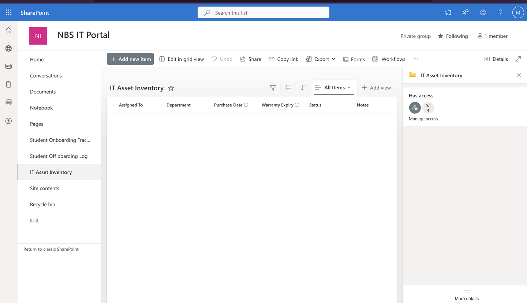The width and height of the screenshot is (527, 303).
Task: Click the Warranty Expiry info icon
Action: point(297,105)
